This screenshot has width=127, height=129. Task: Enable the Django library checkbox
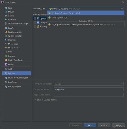[x=35, y=19]
